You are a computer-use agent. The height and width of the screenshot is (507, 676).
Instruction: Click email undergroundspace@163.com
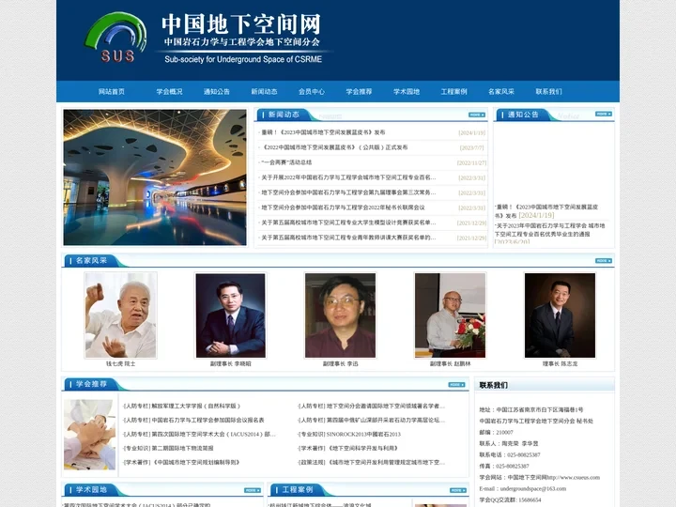(x=533, y=488)
